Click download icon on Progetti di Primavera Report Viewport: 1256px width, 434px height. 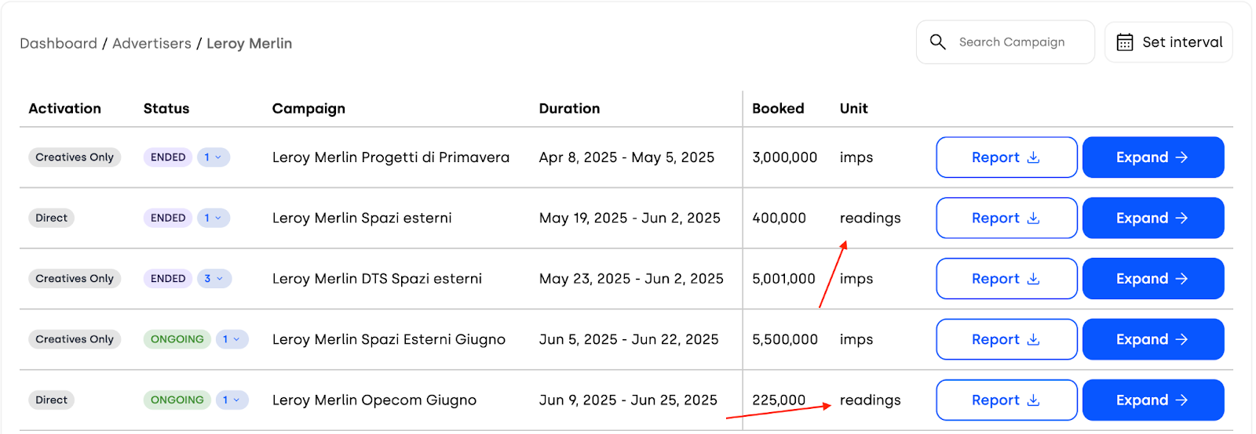coord(1033,157)
